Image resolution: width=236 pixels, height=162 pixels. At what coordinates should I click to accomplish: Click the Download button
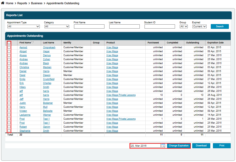[x=201, y=146]
